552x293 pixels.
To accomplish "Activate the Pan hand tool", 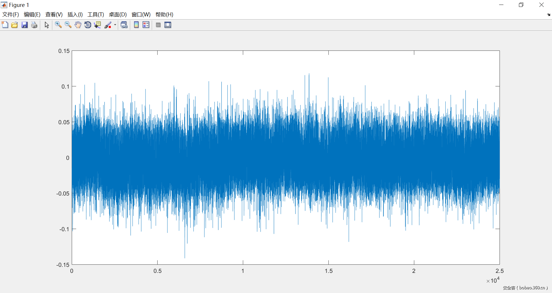I will pos(78,25).
